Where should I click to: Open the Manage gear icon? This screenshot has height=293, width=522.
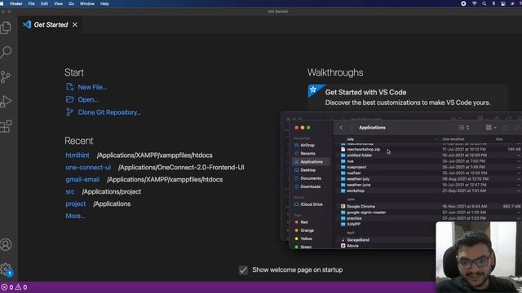pos(6,269)
